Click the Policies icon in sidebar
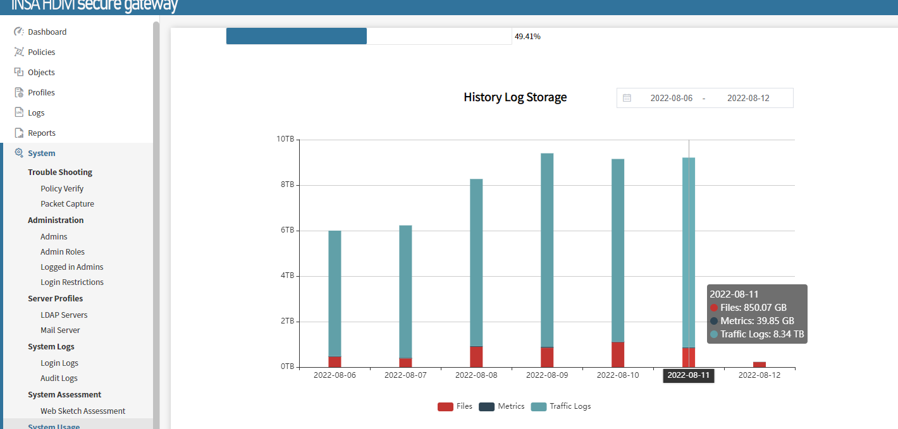 pyautogui.click(x=19, y=52)
